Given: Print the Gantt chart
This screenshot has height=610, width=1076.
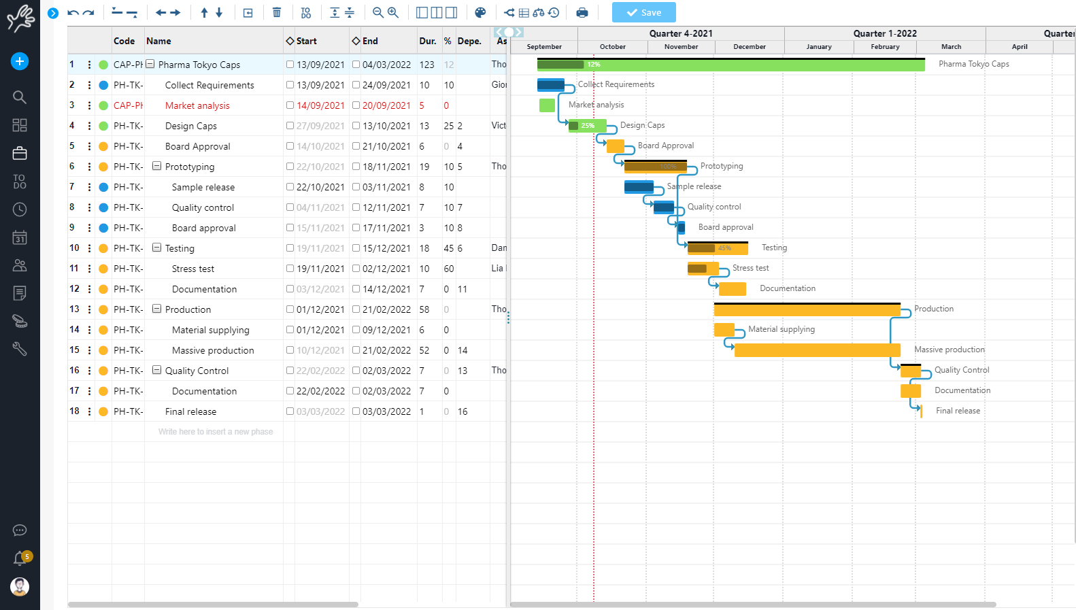Looking at the screenshot, I should tap(582, 13).
